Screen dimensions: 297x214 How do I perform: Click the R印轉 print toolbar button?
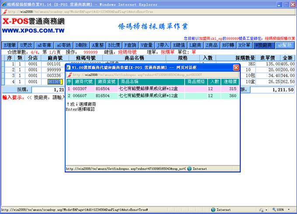tap(229, 45)
